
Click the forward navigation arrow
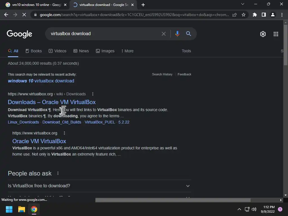point(15,15)
